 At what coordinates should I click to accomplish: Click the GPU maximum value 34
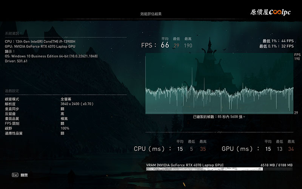pos(291,149)
